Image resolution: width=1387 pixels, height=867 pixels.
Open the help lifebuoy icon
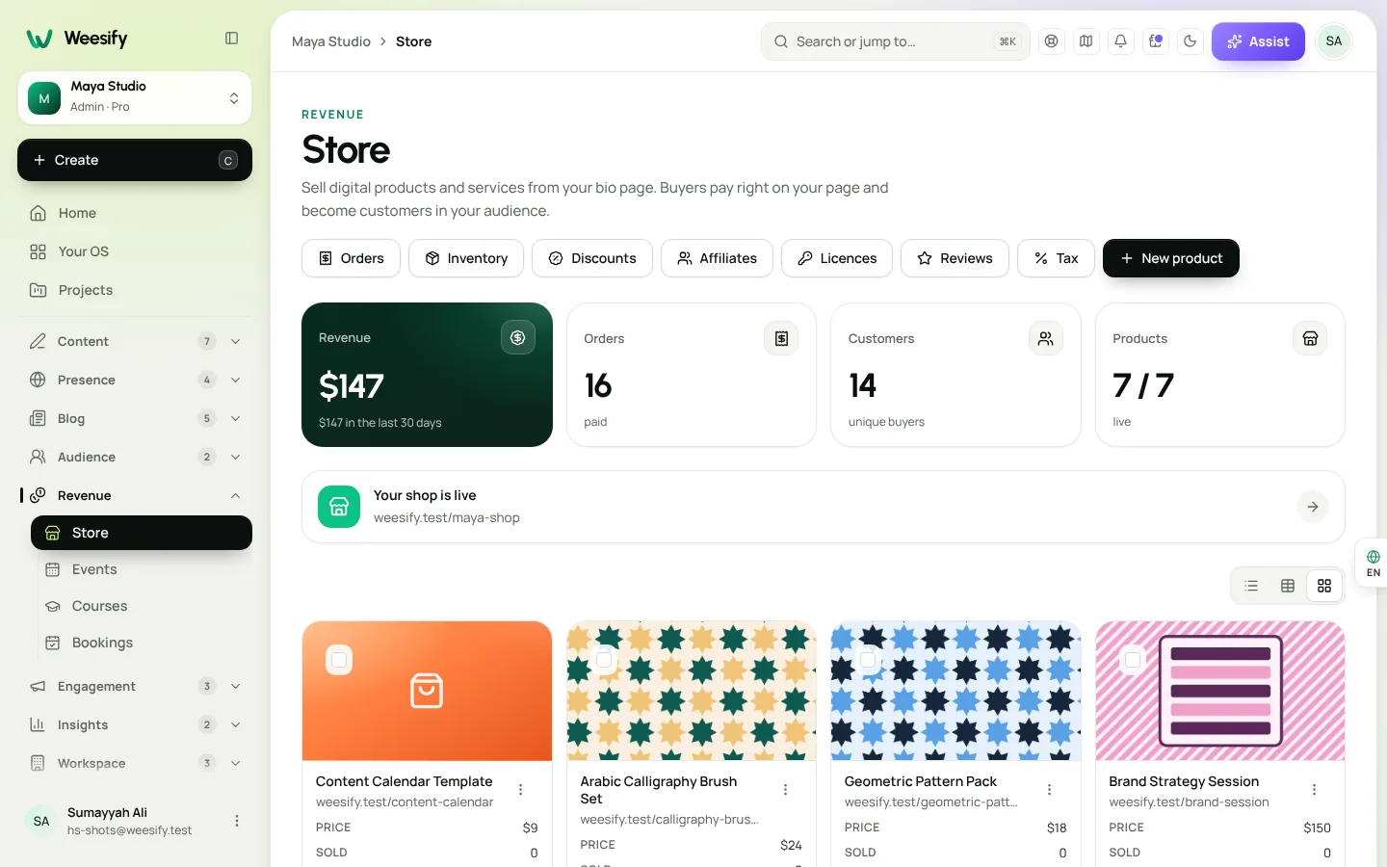[x=1051, y=41]
